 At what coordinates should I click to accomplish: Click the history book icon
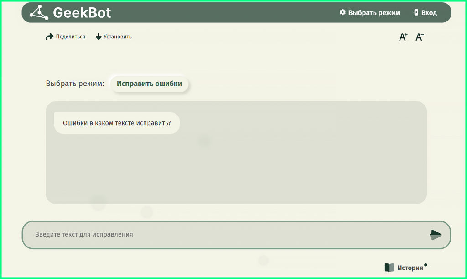coord(389,268)
